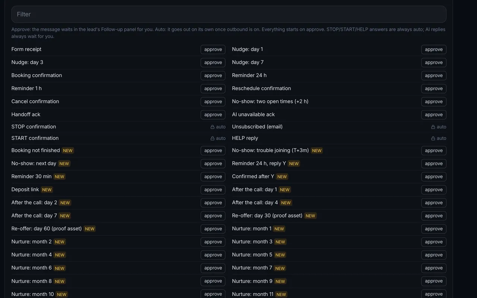Toggle approve for Confirmed after Y

coord(434,177)
